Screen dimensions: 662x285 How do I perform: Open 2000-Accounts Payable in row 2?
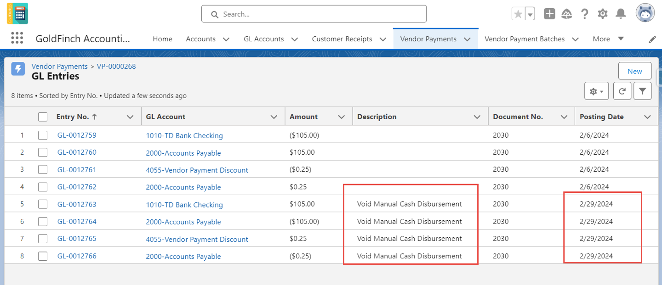click(x=183, y=153)
